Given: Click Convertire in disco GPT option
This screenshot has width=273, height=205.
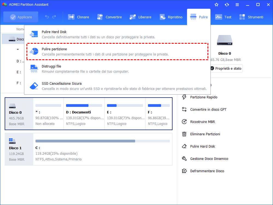Looking at the screenshot, I should point(208,110).
